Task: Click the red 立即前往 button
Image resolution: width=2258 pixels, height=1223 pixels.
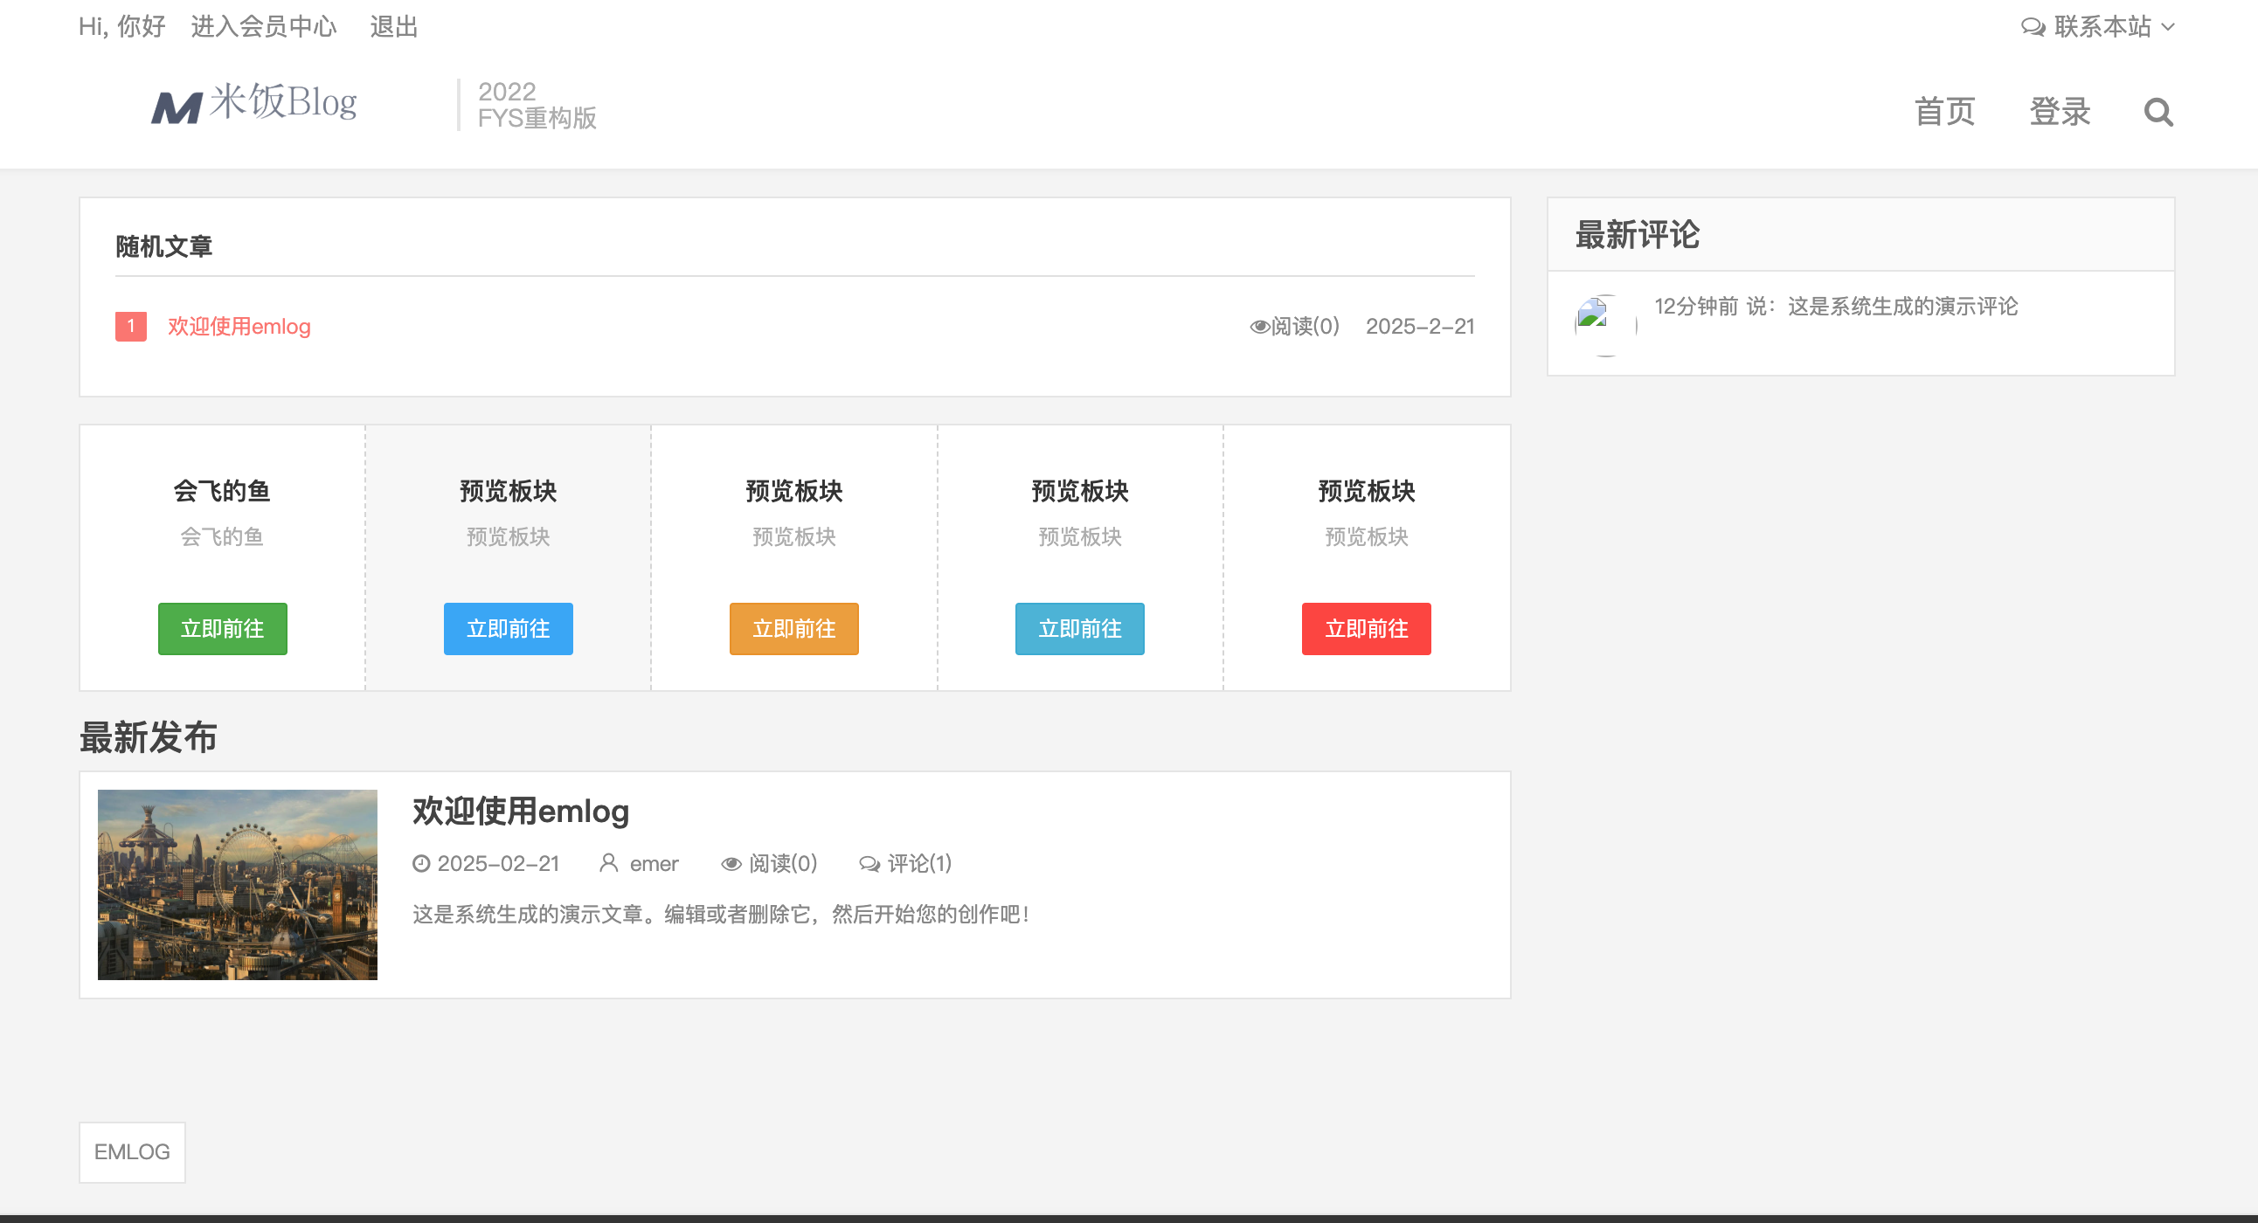Action: (x=1367, y=628)
